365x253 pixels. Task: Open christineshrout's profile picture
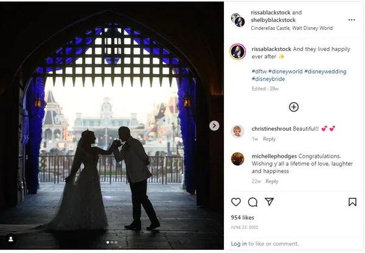click(237, 131)
